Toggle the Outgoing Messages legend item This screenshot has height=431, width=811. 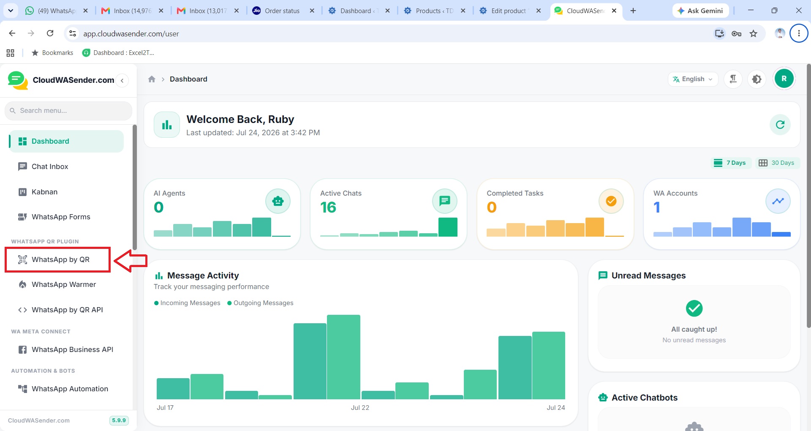click(x=260, y=303)
